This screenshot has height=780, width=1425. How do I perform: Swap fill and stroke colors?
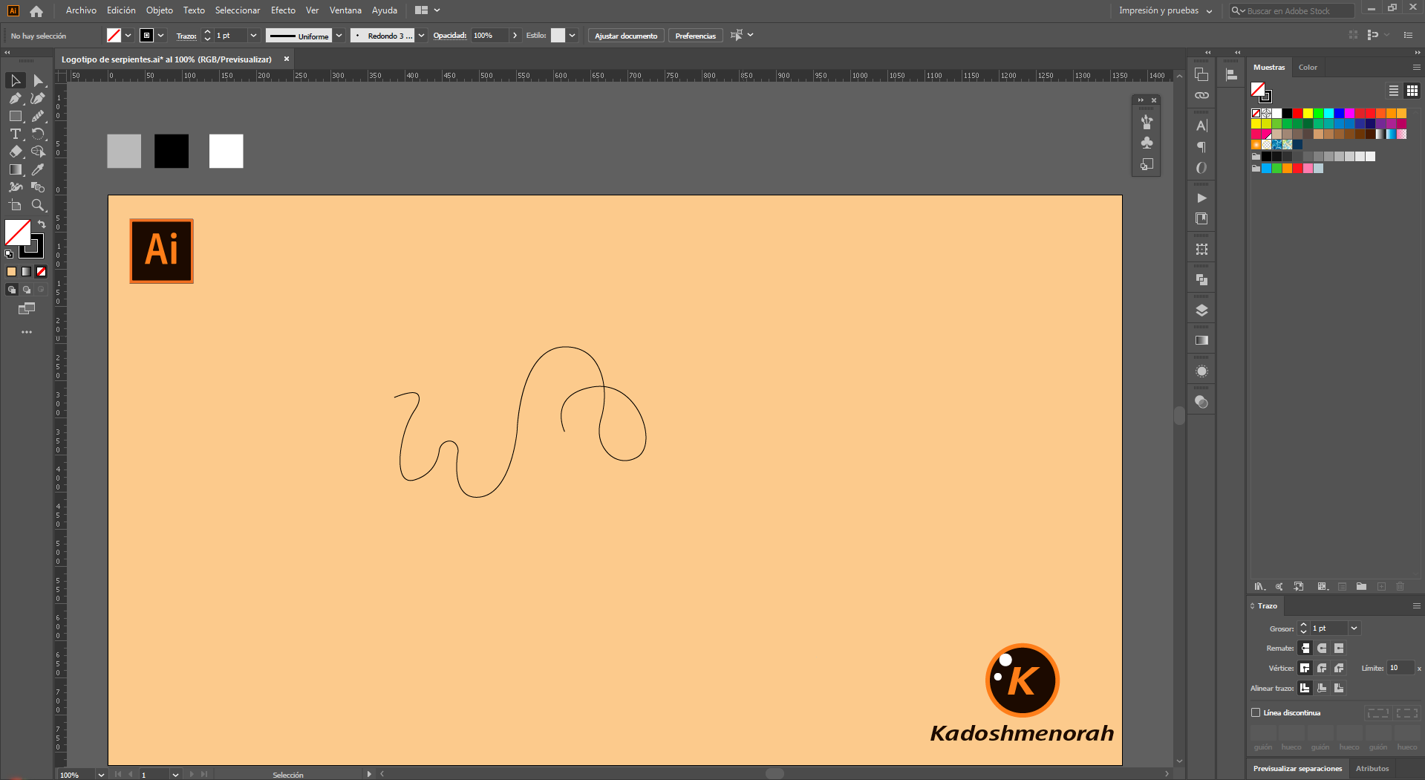(42, 224)
